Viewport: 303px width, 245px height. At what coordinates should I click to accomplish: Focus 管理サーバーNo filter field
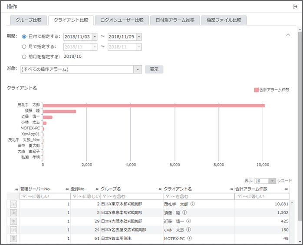(45, 196)
